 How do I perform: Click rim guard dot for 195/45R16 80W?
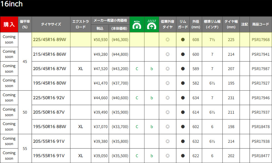coord(183,83)
